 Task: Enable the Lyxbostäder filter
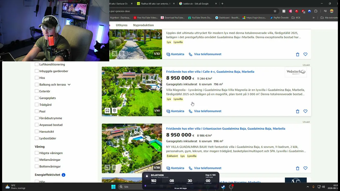[x=37, y=138]
